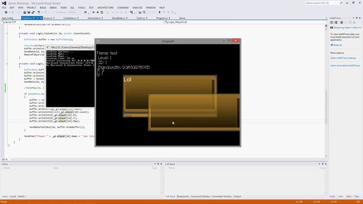Screen dimensions: 363x204
Task: Click the red Stop Debugging icon
Action: click(98, 12)
